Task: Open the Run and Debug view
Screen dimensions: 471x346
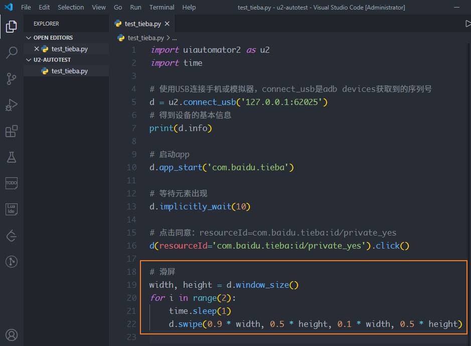Action: [x=12, y=105]
